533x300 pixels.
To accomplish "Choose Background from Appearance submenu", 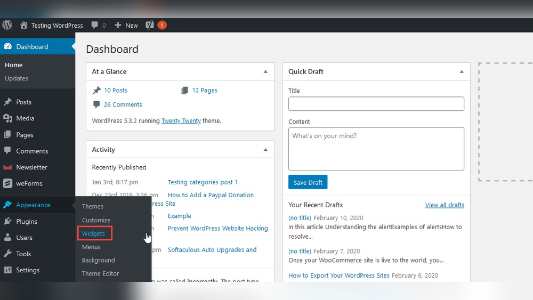I will click(98, 260).
